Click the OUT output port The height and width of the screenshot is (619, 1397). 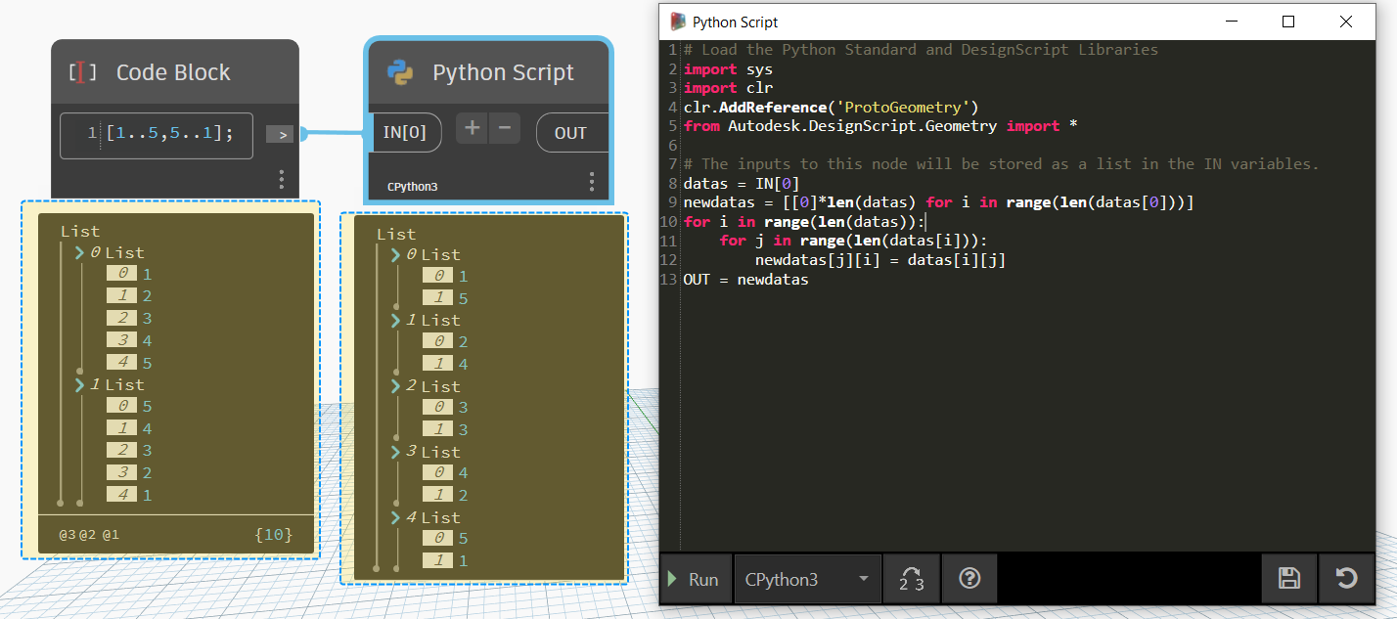570,133
